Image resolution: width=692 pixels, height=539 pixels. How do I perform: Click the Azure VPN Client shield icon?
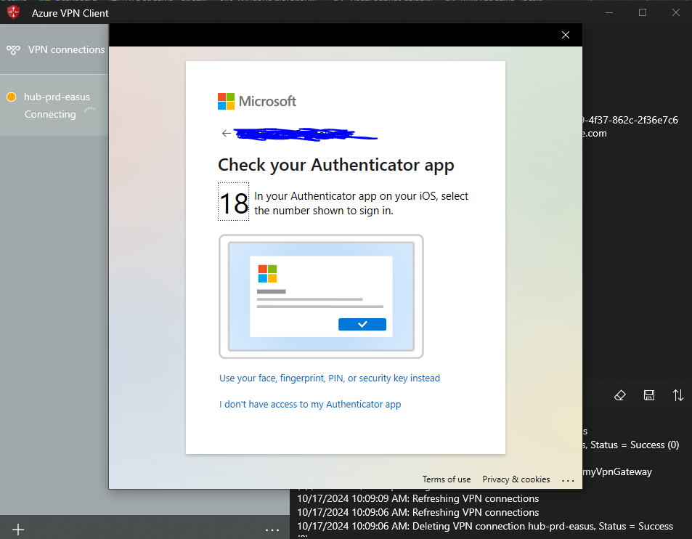(12, 12)
